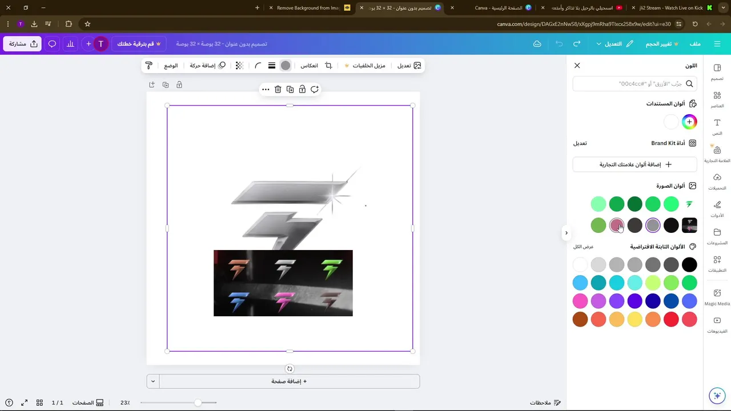The image size is (731, 411).
Task: Select the yellow default color swatch
Action: [635, 319]
